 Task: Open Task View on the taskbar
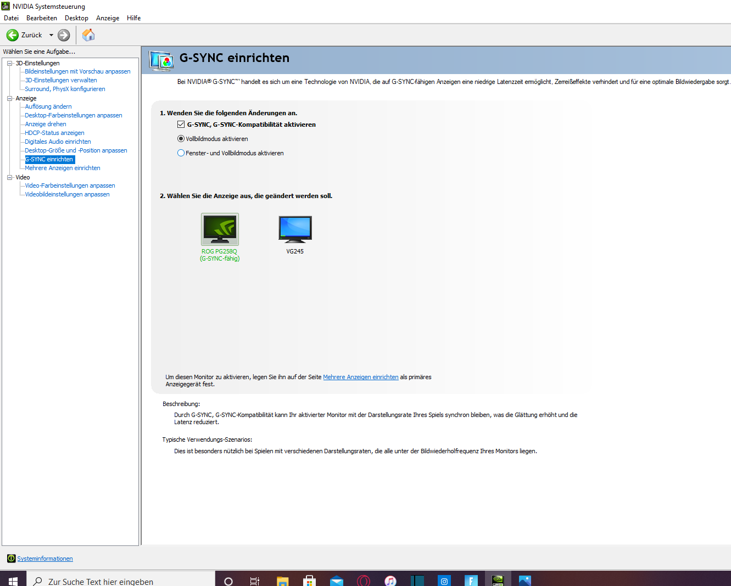pos(255,581)
